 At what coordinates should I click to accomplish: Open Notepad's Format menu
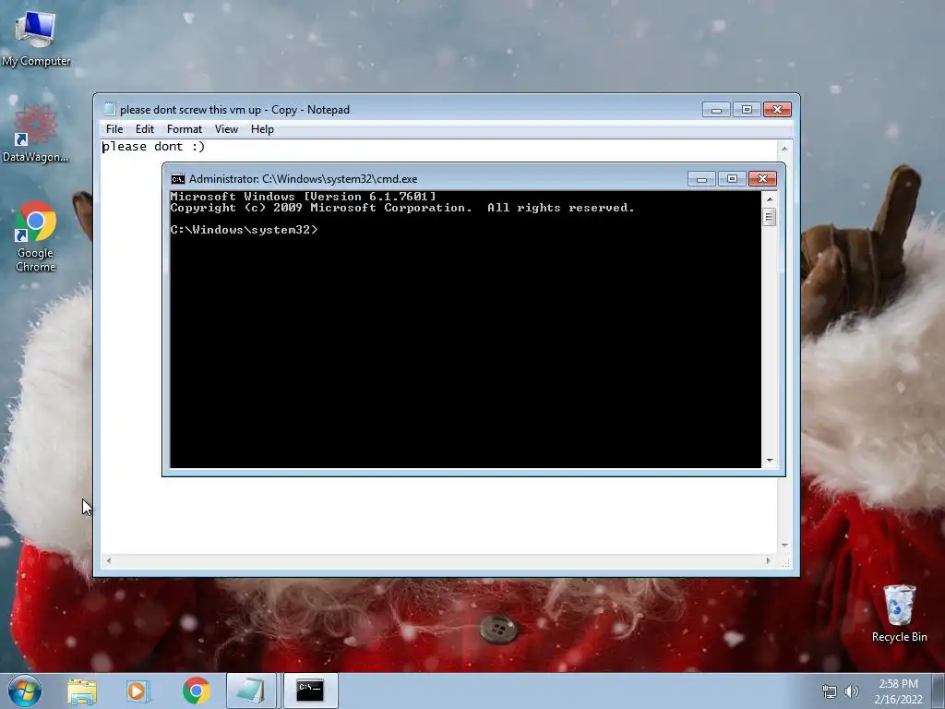[x=185, y=129]
